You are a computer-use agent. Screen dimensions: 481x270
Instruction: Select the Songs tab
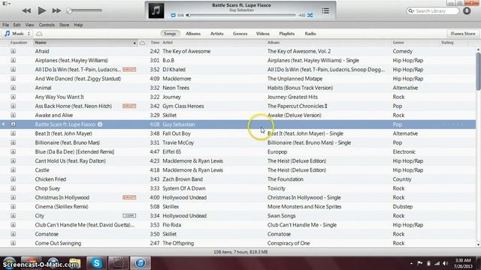point(170,34)
